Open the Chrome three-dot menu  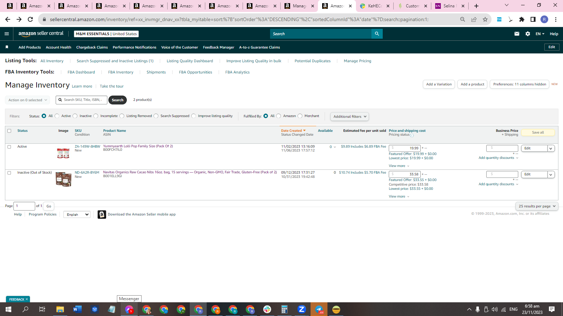point(556,19)
